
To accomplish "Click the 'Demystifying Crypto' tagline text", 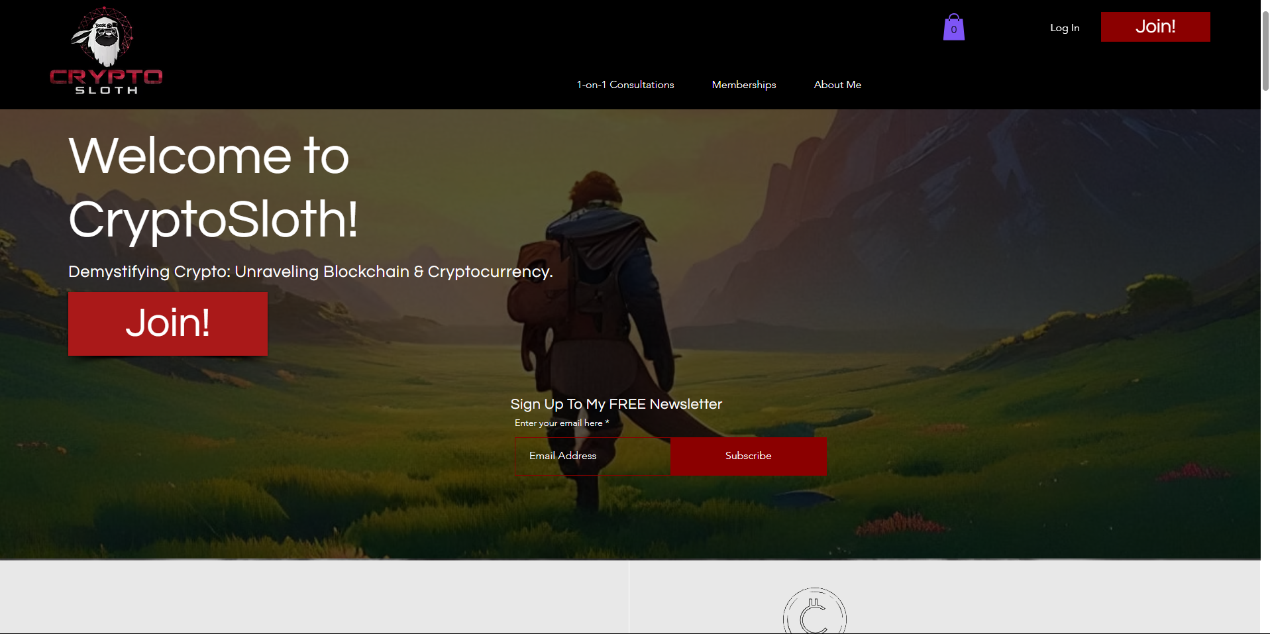I will [x=310, y=272].
